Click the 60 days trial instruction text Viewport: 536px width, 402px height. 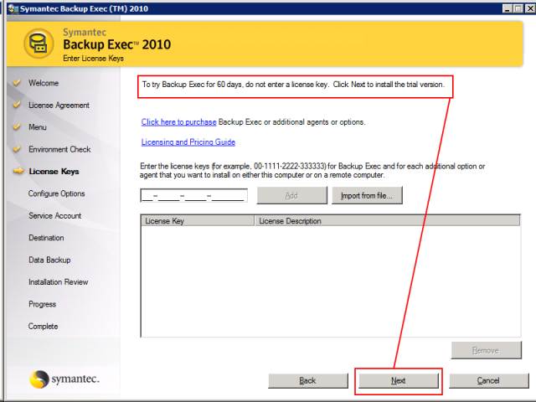tap(293, 85)
